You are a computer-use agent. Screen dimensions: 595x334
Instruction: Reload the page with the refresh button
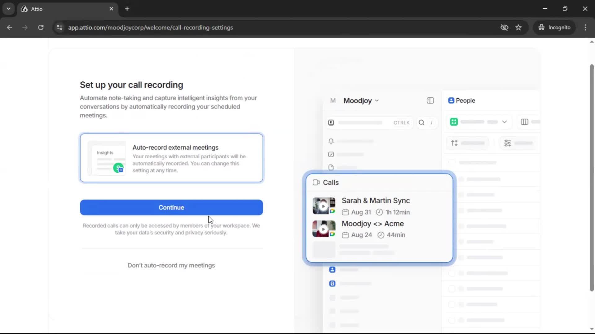point(41,28)
